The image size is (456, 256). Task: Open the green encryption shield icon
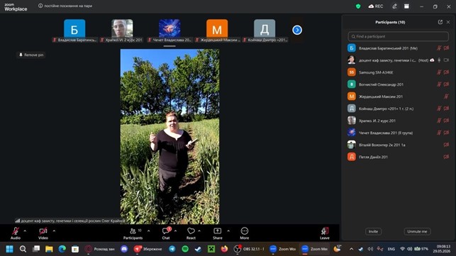click(358, 6)
